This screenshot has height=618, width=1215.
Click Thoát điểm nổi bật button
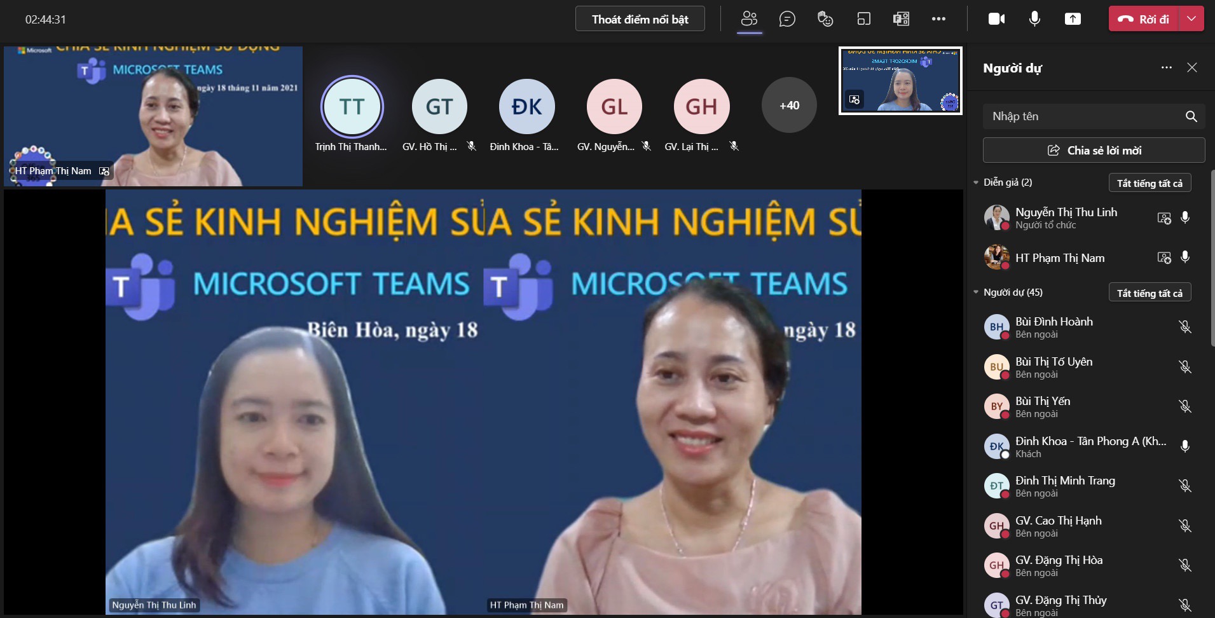(x=640, y=19)
